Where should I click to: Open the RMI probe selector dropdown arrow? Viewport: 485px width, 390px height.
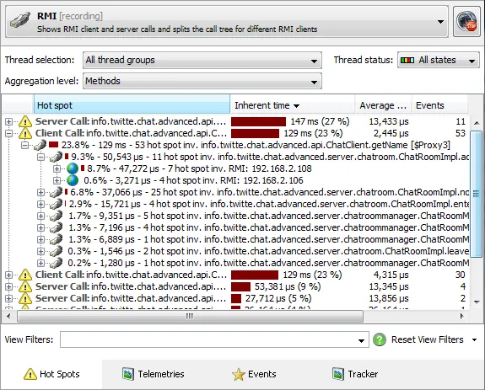(x=440, y=22)
